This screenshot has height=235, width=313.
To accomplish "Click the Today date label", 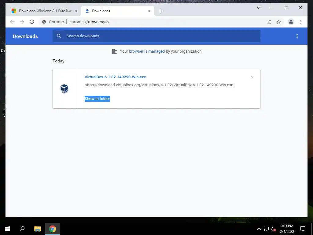I will [58, 61].
